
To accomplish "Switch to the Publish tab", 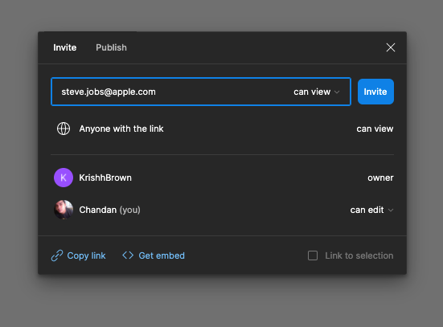I will (x=111, y=47).
